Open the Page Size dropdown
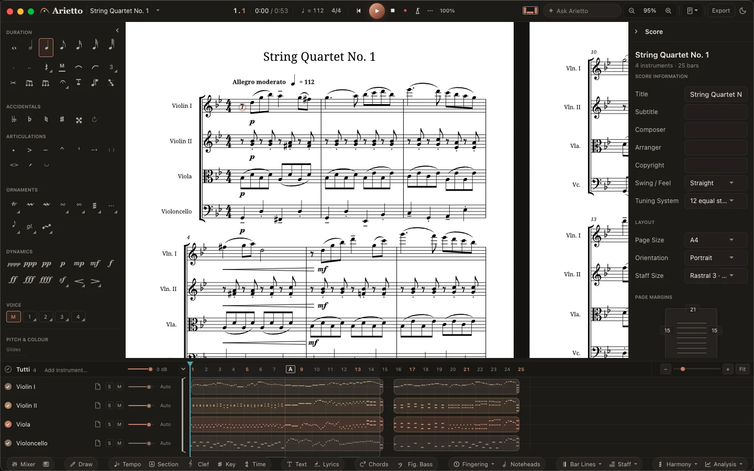The height and width of the screenshot is (471, 754). pyautogui.click(x=715, y=240)
